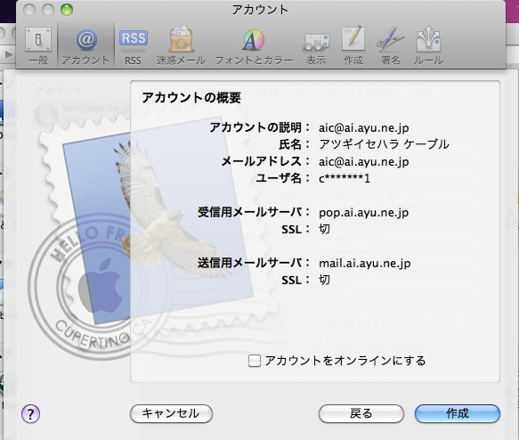Click the account description value aic@ai.ayu.ne.jp
Screen dimensions: 519x440
364,127
